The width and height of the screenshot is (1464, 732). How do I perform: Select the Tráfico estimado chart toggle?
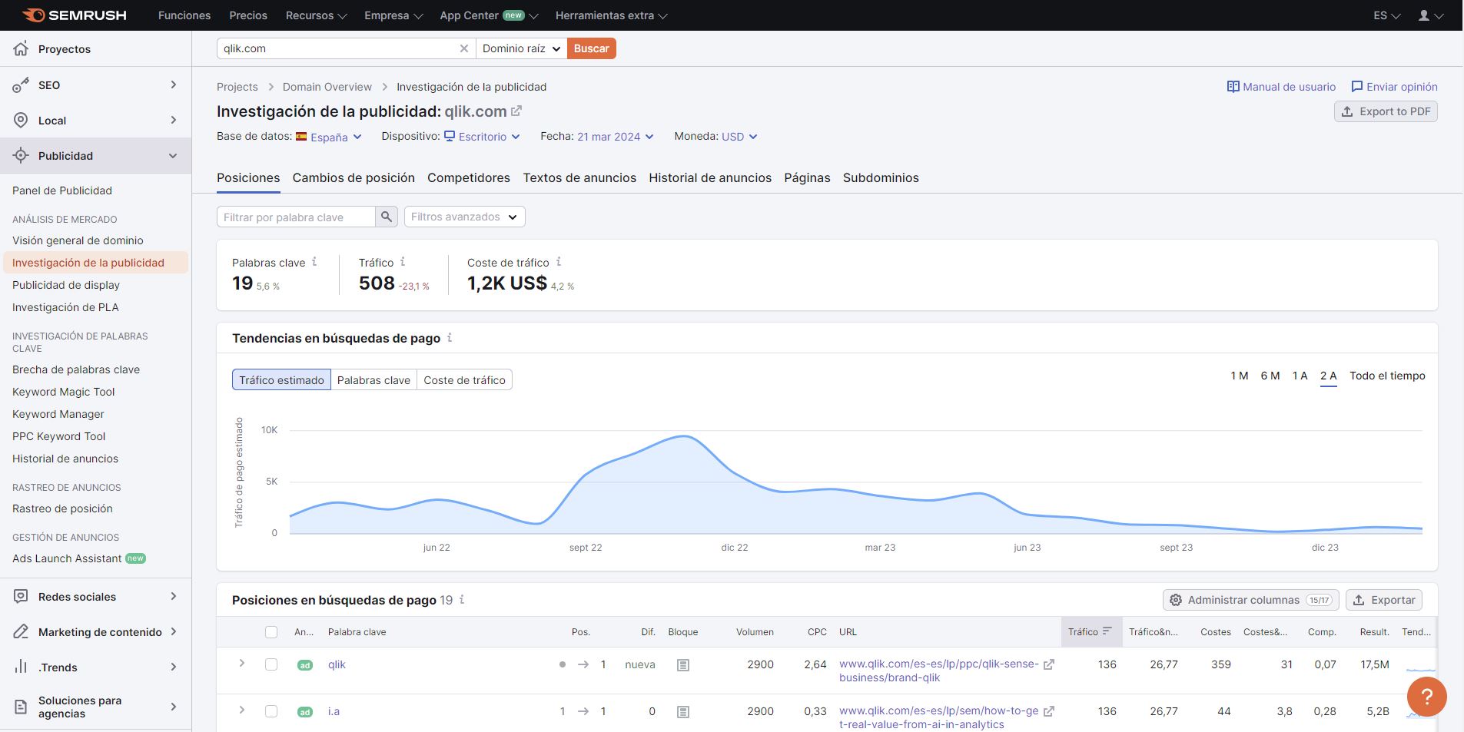(281, 379)
